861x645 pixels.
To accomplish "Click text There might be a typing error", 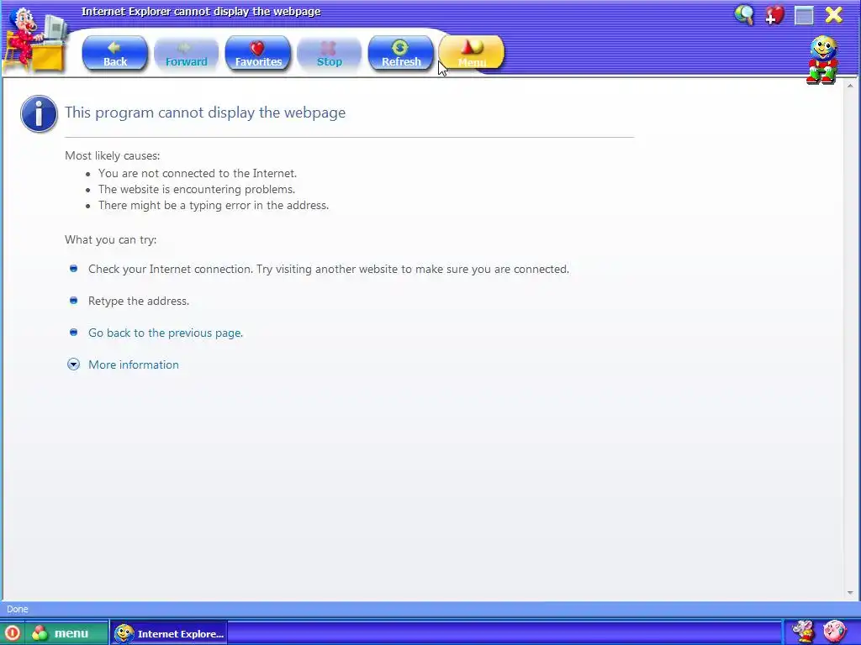I will [213, 205].
